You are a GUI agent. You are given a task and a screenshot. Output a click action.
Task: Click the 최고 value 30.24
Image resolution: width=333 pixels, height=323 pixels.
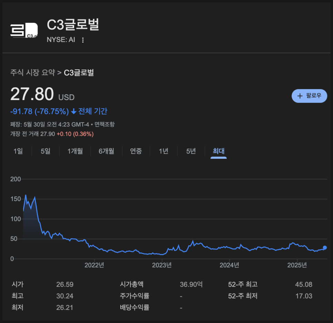65,296
